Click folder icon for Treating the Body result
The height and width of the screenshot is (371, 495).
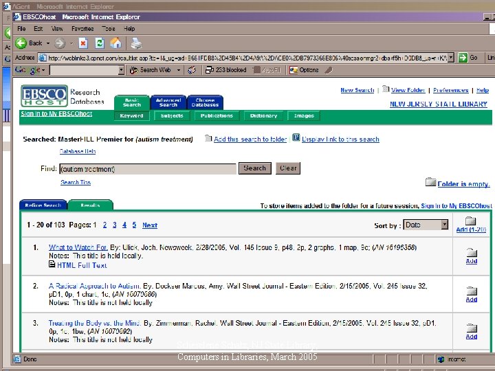[x=472, y=328]
